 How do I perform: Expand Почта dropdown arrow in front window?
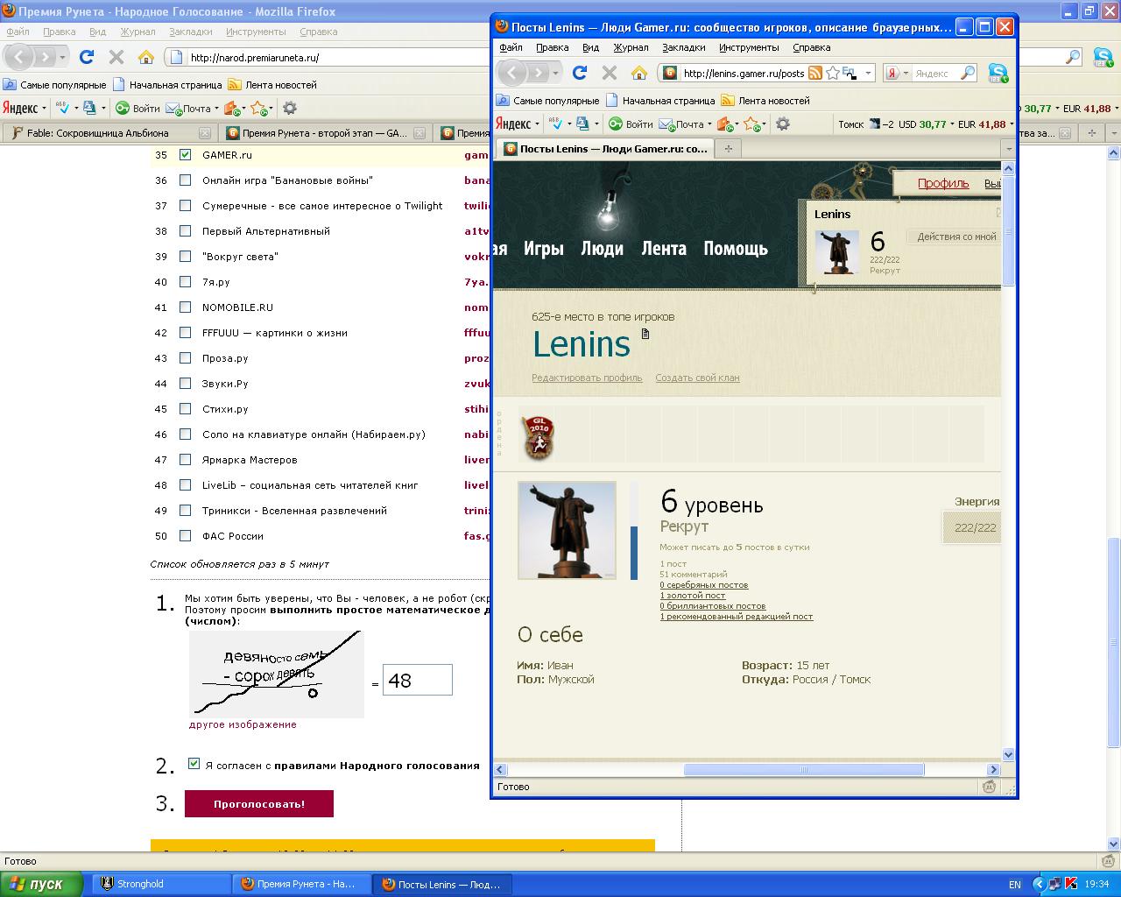(710, 124)
